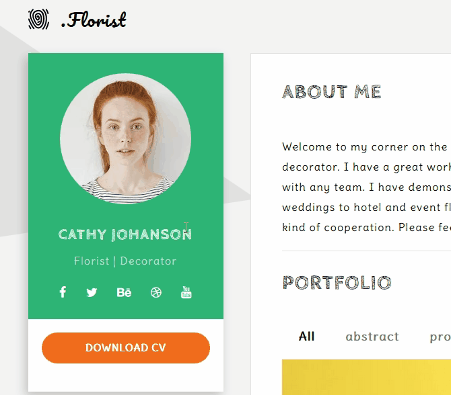Click the word Florist under the name
Image resolution: width=451 pixels, height=395 pixels.
point(92,261)
